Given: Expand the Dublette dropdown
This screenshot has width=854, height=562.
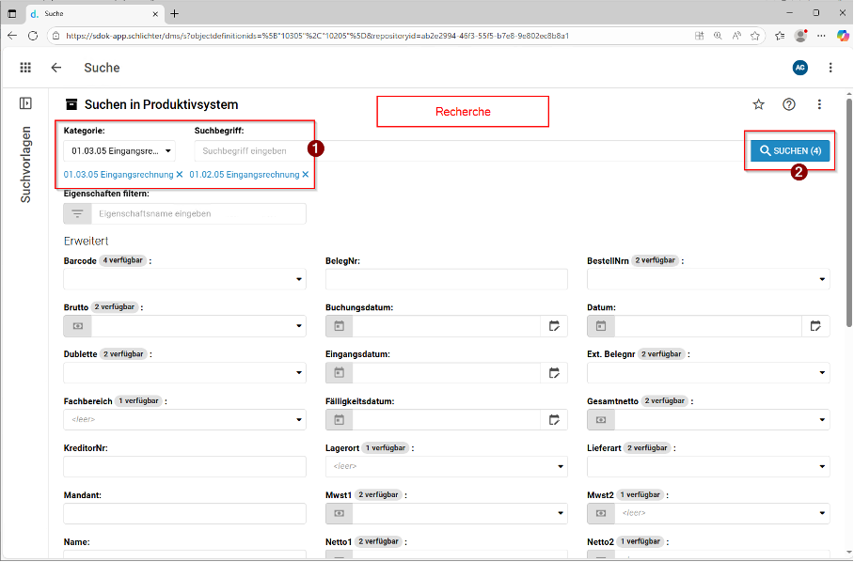Looking at the screenshot, I should point(298,373).
